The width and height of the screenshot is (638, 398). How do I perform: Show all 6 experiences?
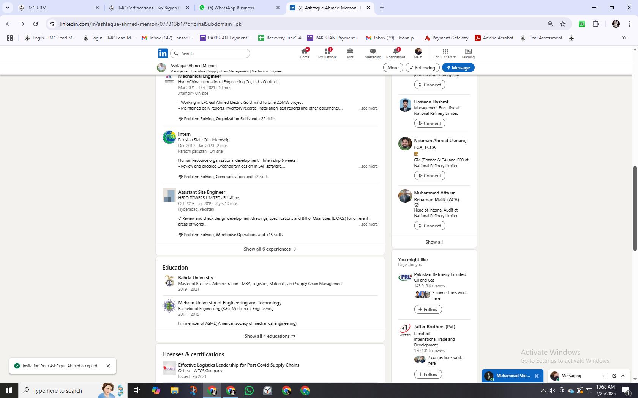click(x=270, y=249)
